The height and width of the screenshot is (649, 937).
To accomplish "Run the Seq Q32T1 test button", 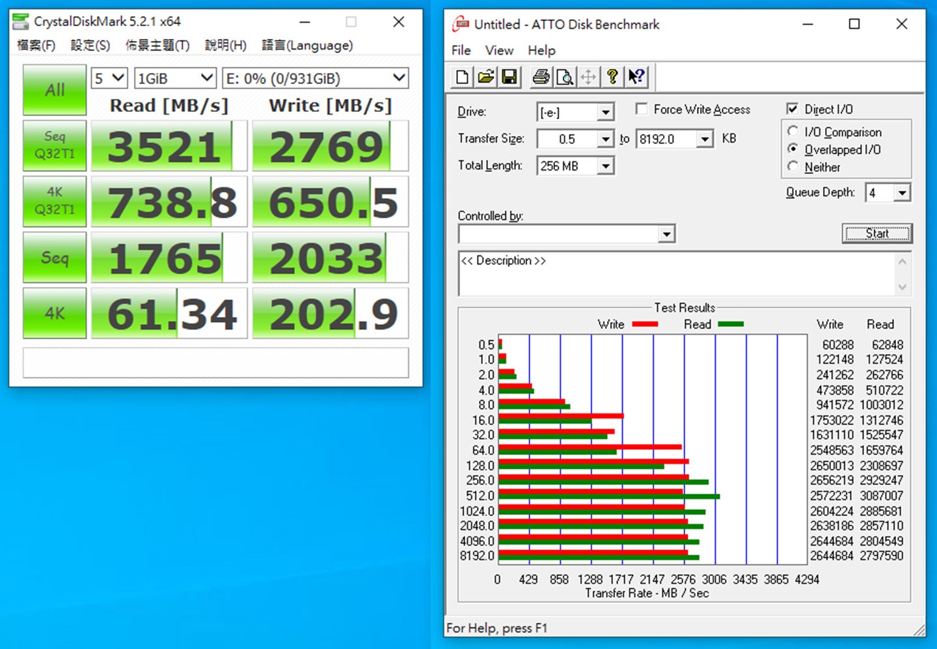I will pos(55,145).
